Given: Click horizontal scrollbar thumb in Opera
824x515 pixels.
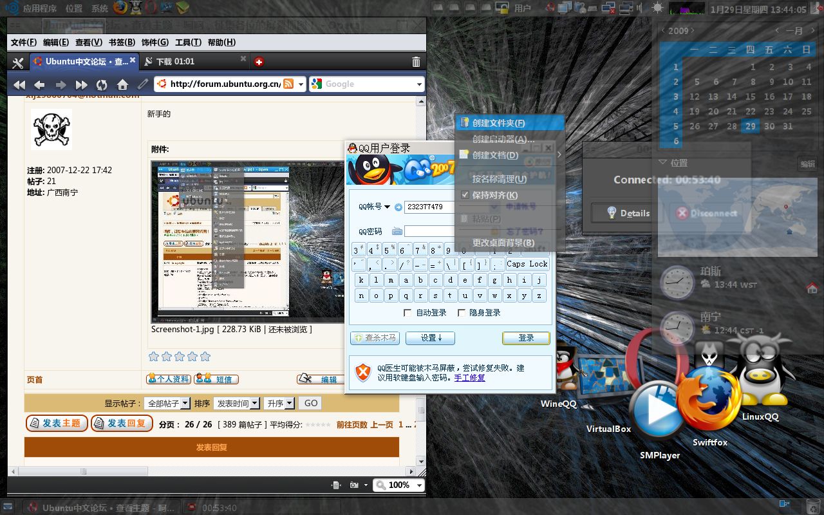Looking at the screenshot, I should click(x=84, y=471).
